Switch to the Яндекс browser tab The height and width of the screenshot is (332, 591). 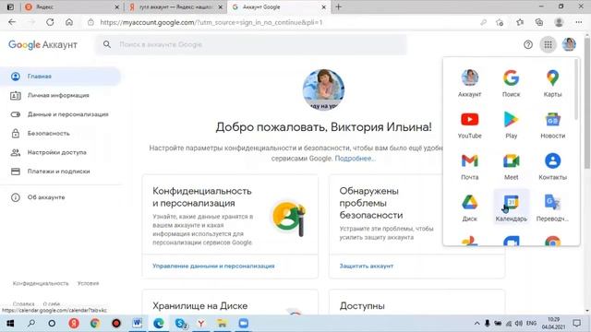tap(72, 6)
